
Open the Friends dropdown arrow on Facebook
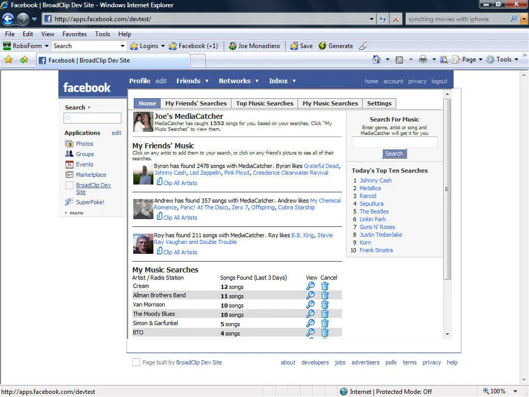pos(207,81)
